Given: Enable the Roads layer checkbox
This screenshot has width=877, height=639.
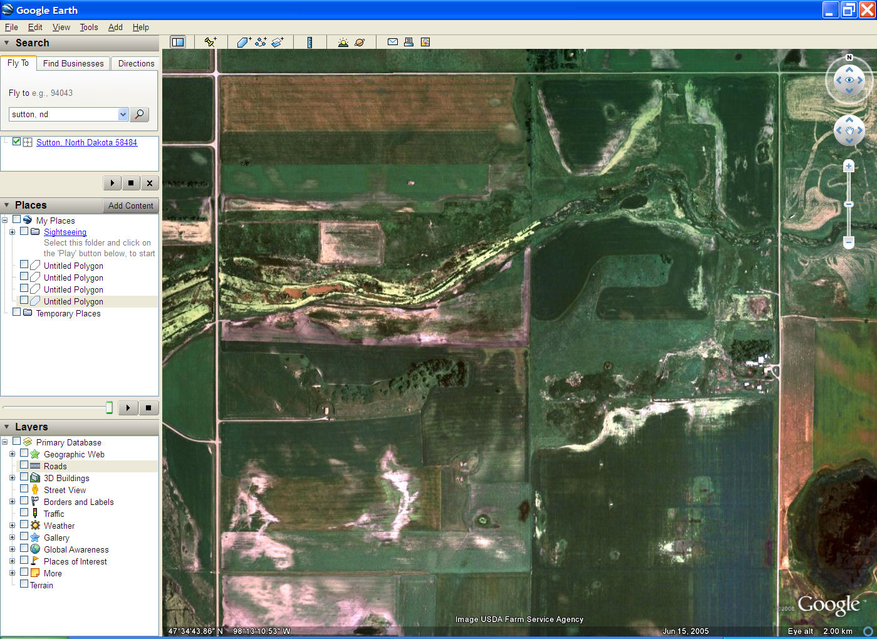Looking at the screenshot, I should pyautogui.click(x=24, y=465).
